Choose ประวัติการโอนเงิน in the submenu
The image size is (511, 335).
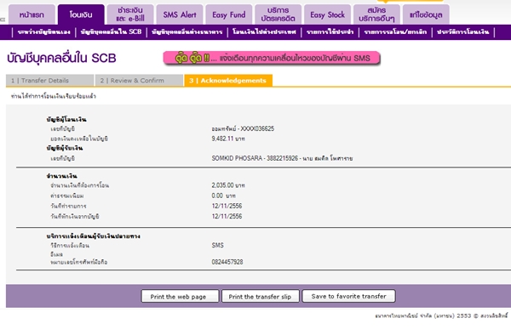463,31
